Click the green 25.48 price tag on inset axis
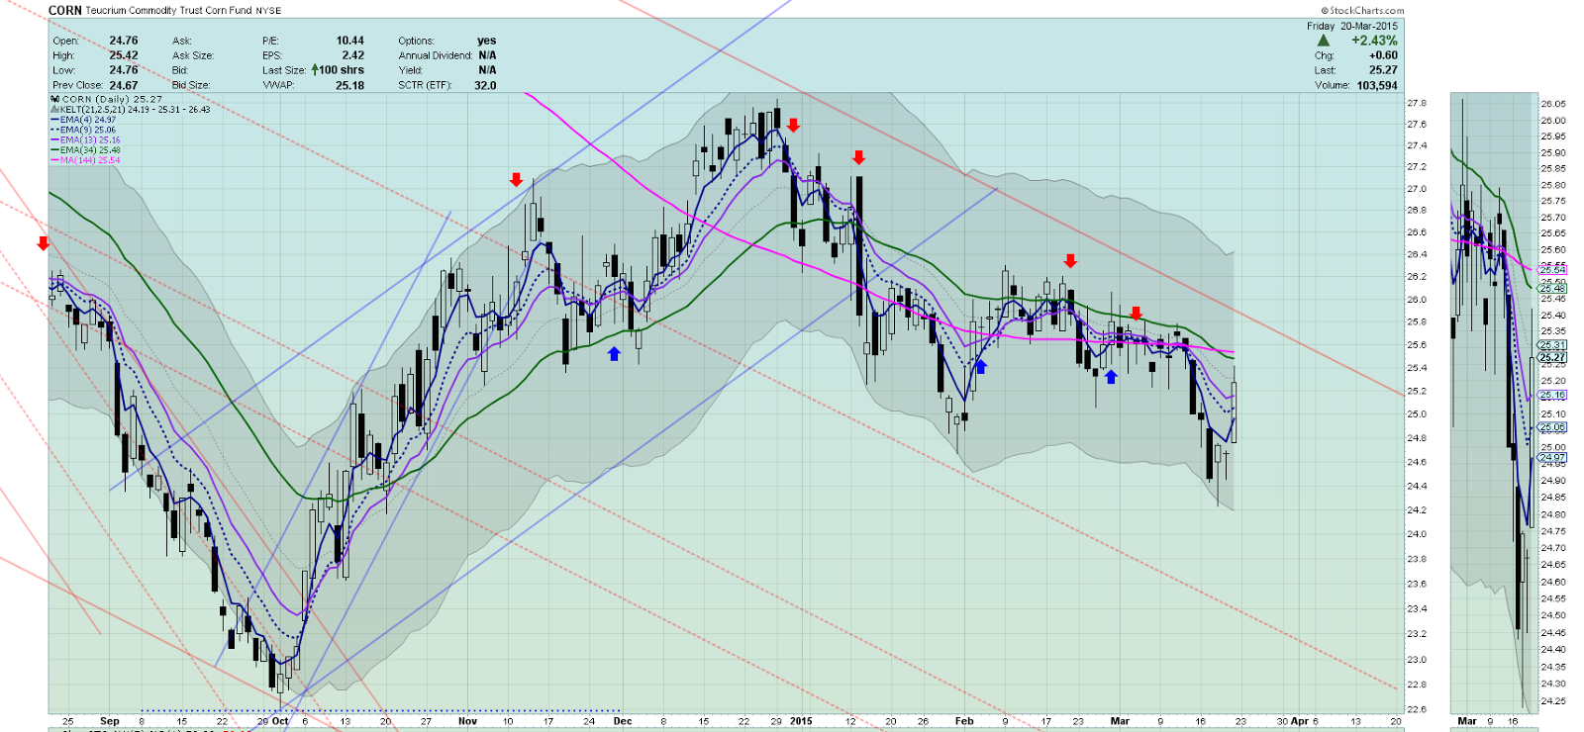Image resolution: width=1584 pixels, height=732 pixels. pos(1553,288)
